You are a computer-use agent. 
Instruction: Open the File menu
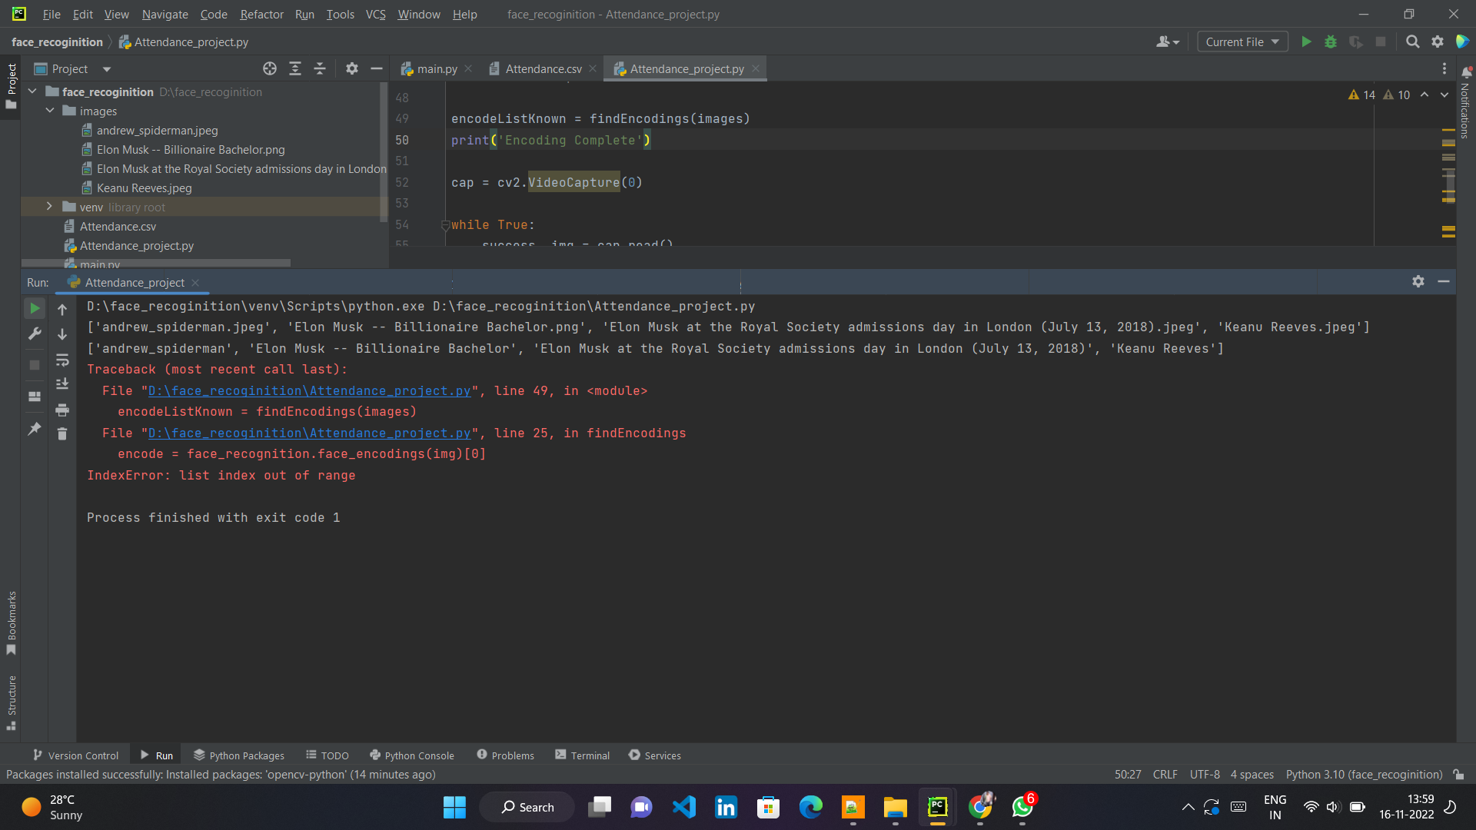[x=52, y=14]
